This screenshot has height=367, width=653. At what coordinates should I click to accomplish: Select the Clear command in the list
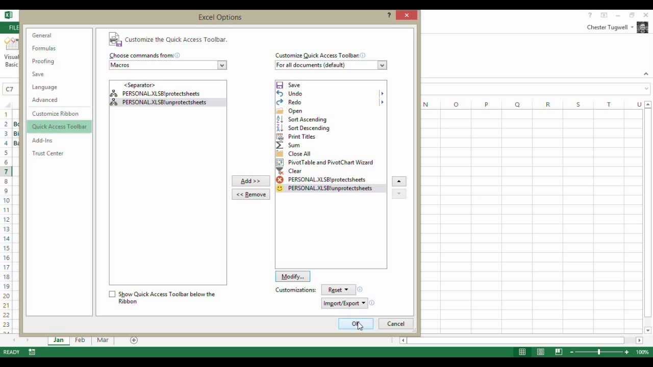[294, 171]
